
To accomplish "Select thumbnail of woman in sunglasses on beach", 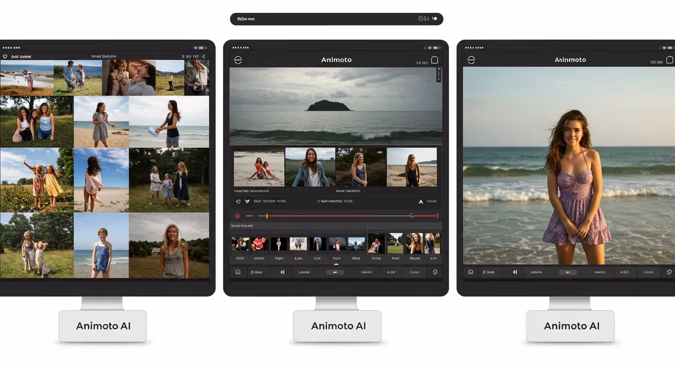I will pos(412,167).
